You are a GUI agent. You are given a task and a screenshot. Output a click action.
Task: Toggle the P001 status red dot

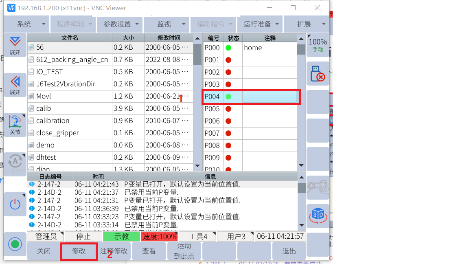228,60
